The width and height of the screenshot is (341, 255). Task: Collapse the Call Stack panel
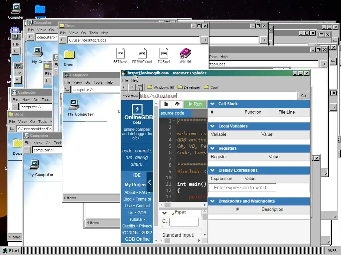tap(212, 104)
